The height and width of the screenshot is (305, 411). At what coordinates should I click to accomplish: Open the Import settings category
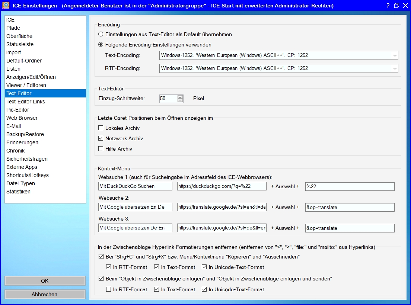(45, 52)
